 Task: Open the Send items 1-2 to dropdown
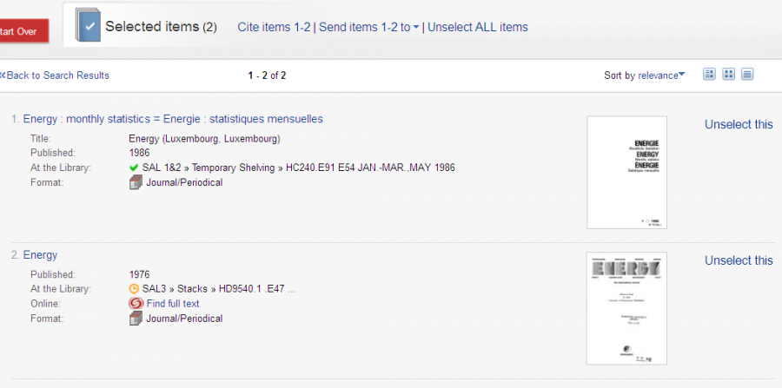(x=368, y=27)
